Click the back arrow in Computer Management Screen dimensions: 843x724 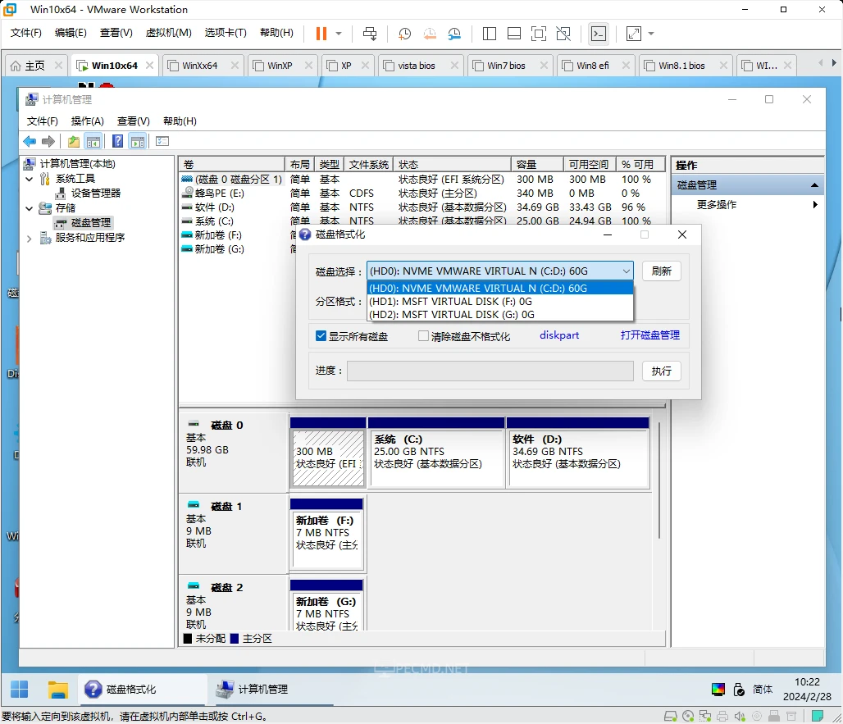pos(30,141)
